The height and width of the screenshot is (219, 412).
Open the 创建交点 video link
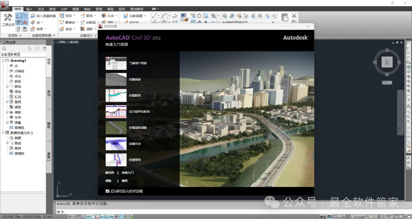click(135, 144)
